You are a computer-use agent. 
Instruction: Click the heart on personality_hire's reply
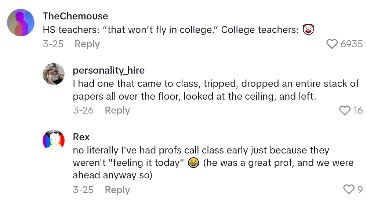[x=345, y=110]
